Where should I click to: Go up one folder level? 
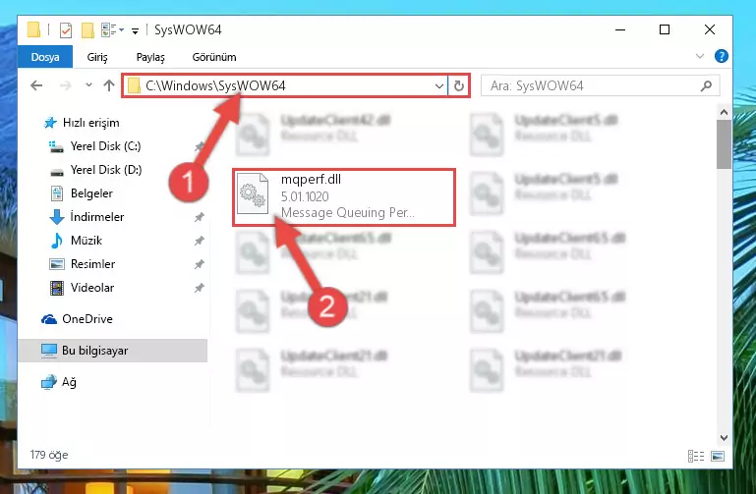[x=109, y=85]
